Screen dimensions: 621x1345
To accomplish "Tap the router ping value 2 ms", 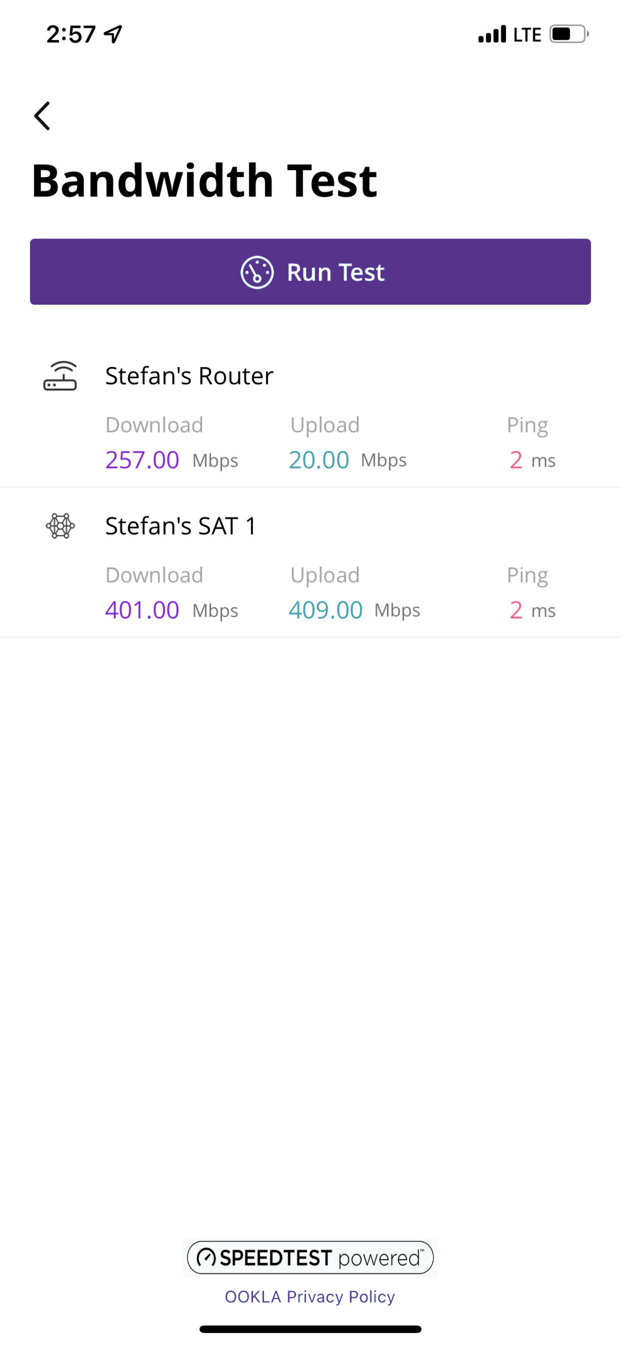I will pyautogui.click(x=532, y=460).
